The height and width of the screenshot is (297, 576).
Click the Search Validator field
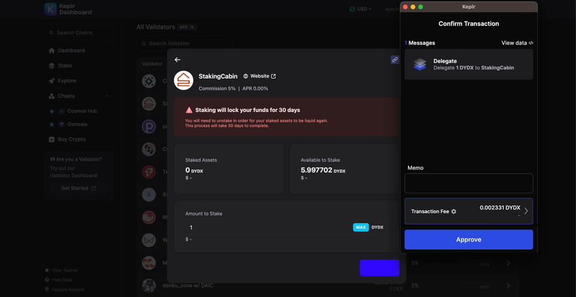tap(184, 43)
